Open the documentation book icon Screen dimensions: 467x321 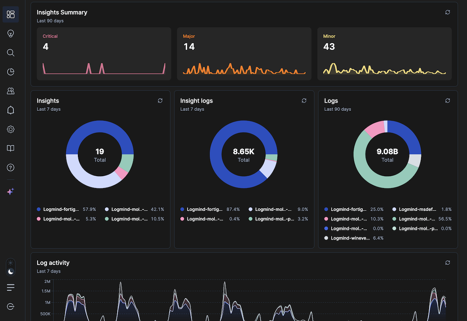(x=11, y=148)
